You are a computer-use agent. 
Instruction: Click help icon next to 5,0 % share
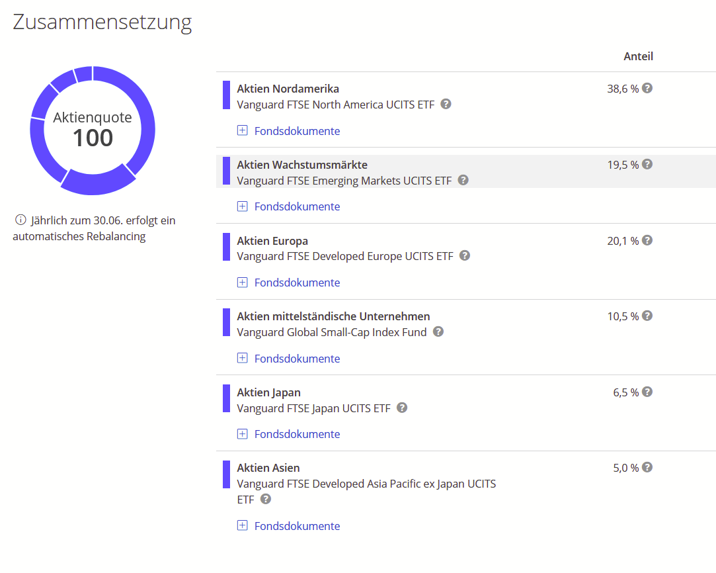[647, 467]
